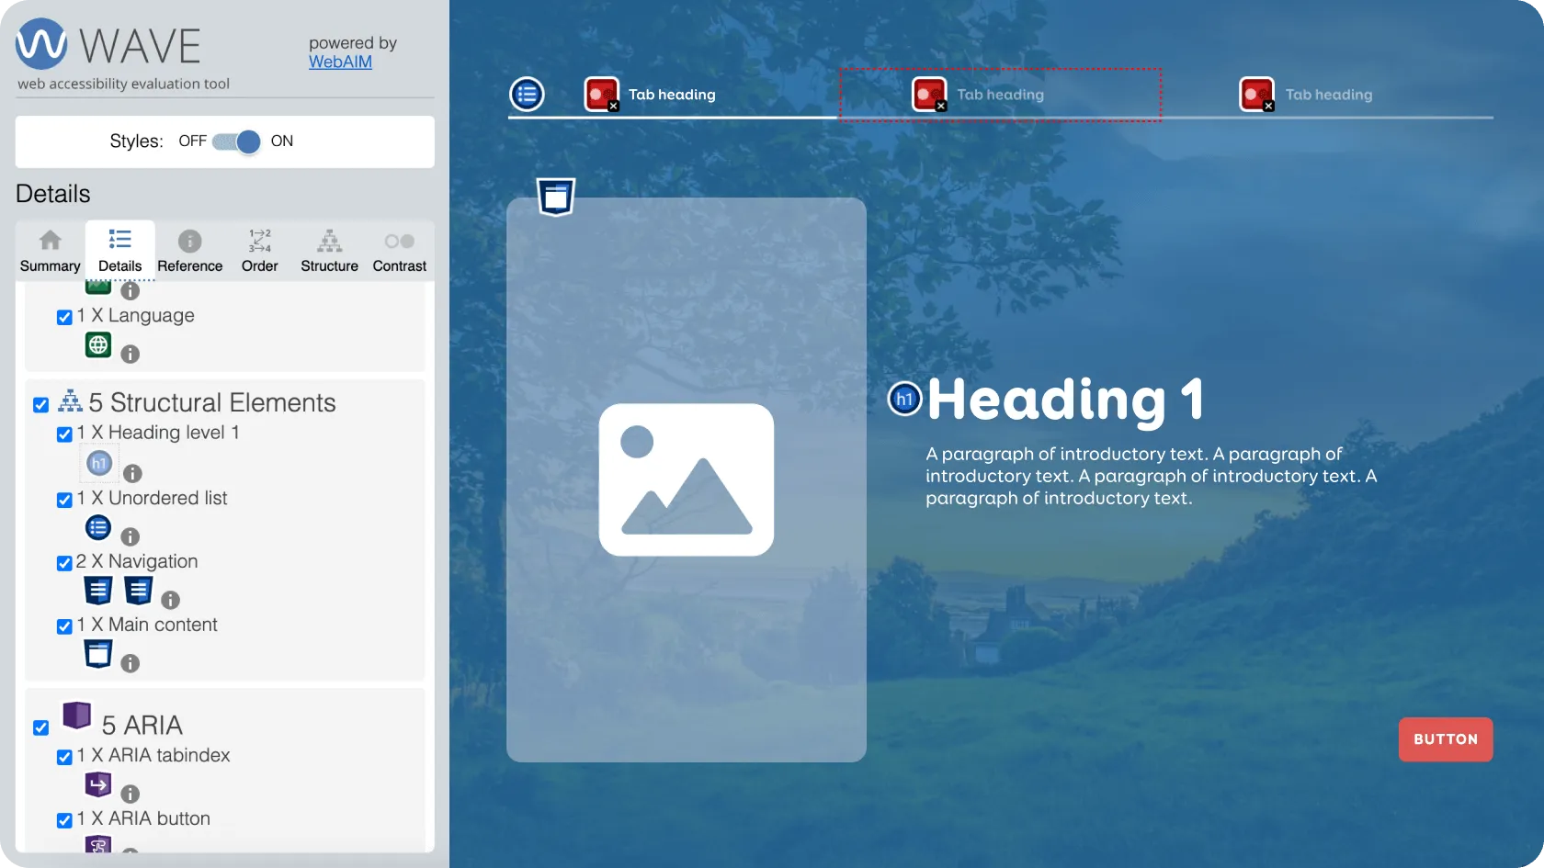Click the placeholder image thumbnail in the card

pos(686,479)
